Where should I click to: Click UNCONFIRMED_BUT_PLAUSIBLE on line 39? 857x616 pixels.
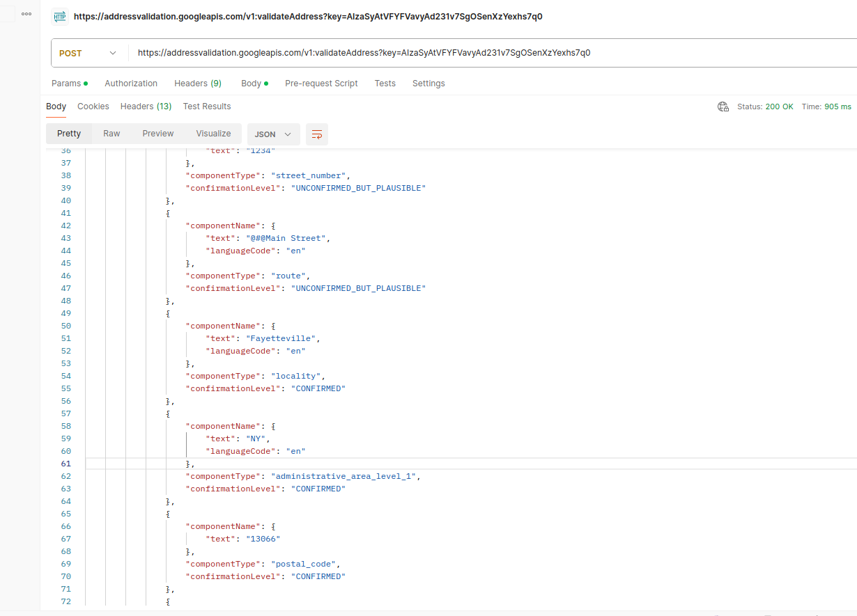click(358, 188)
